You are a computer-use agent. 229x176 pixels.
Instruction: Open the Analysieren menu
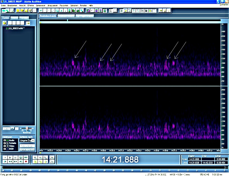click(52, 6)
